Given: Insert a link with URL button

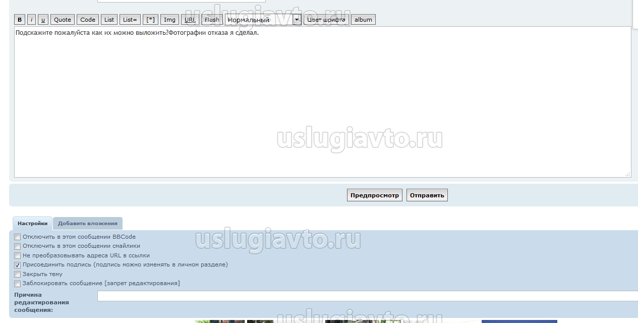Looking at the screenshot, I should point(190,20).
